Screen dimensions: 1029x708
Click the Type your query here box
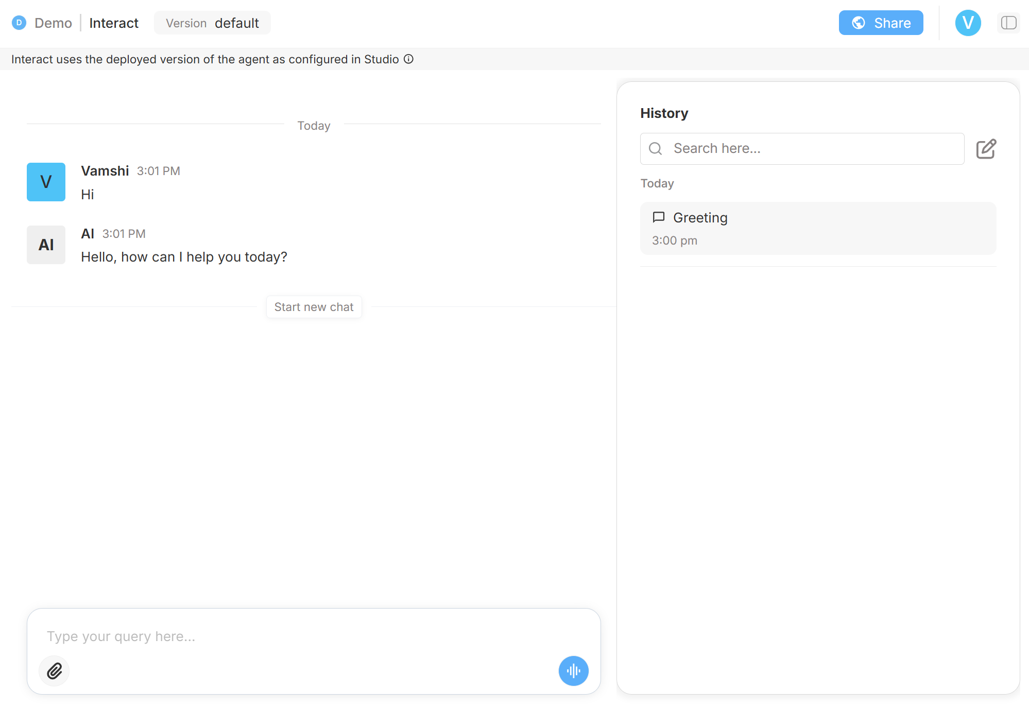click(309, 636)
